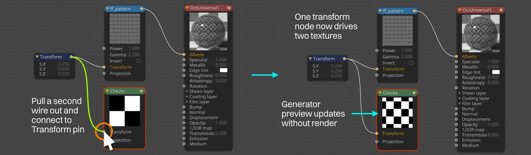Click the output pin of the right ff_pattern node
Viewport: 531px width, 155px height.
coord(414,11)
